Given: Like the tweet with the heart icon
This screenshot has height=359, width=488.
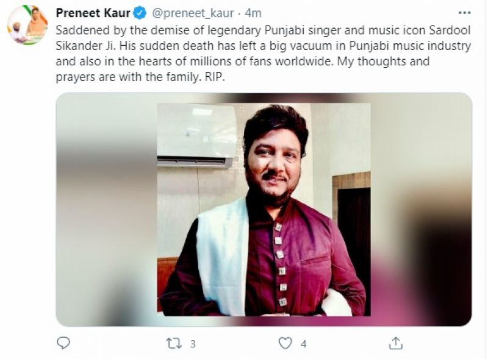Looking at the screenshot, I should (x=285, y=343).
